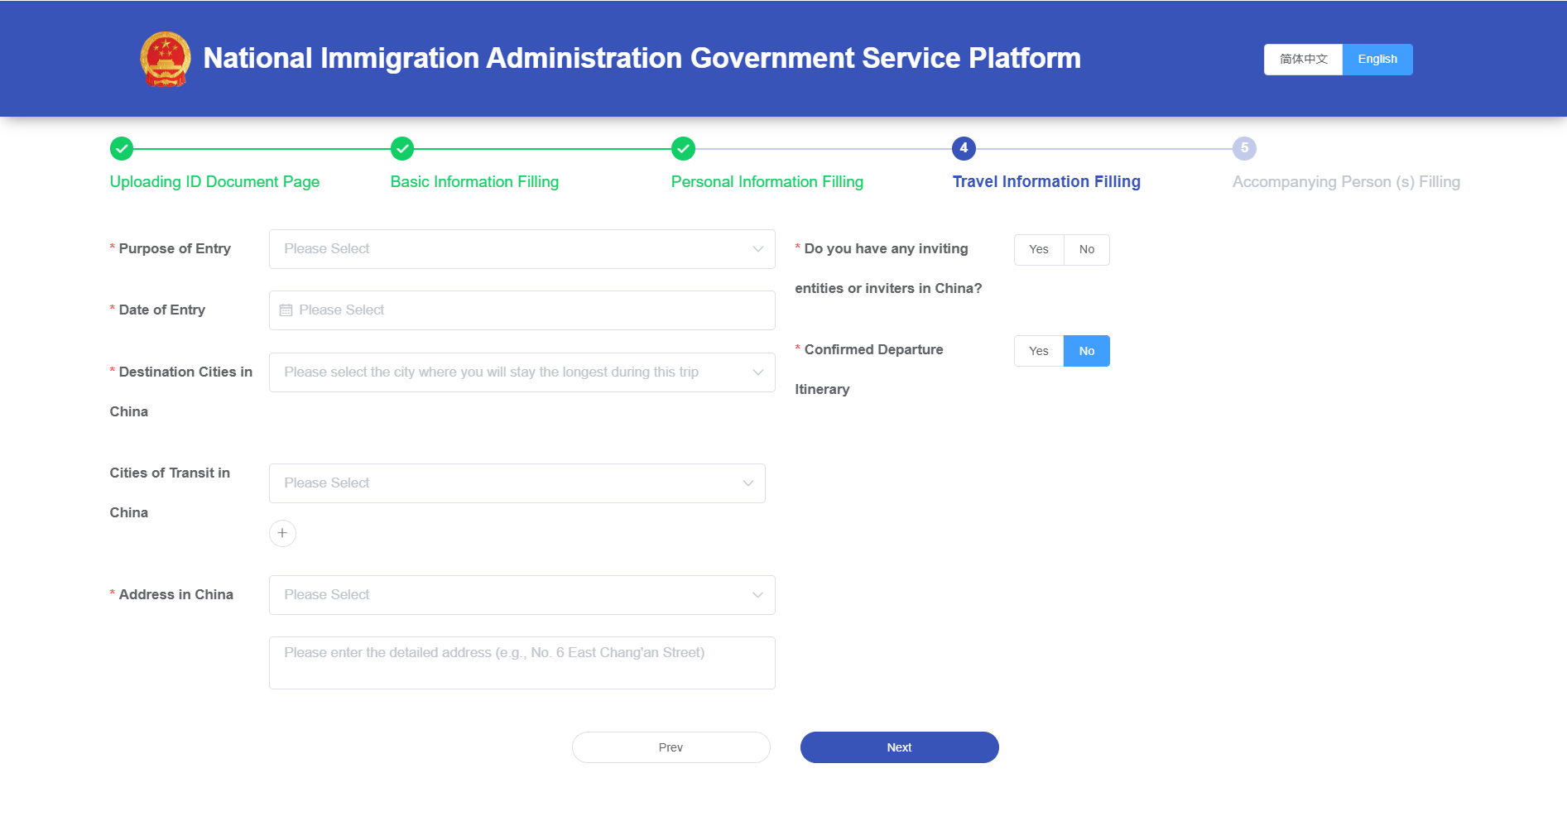Choose Yes for Confirmed Departure Itinerary
Viewport: 1567px width, 826px height.
[1038, 351]
